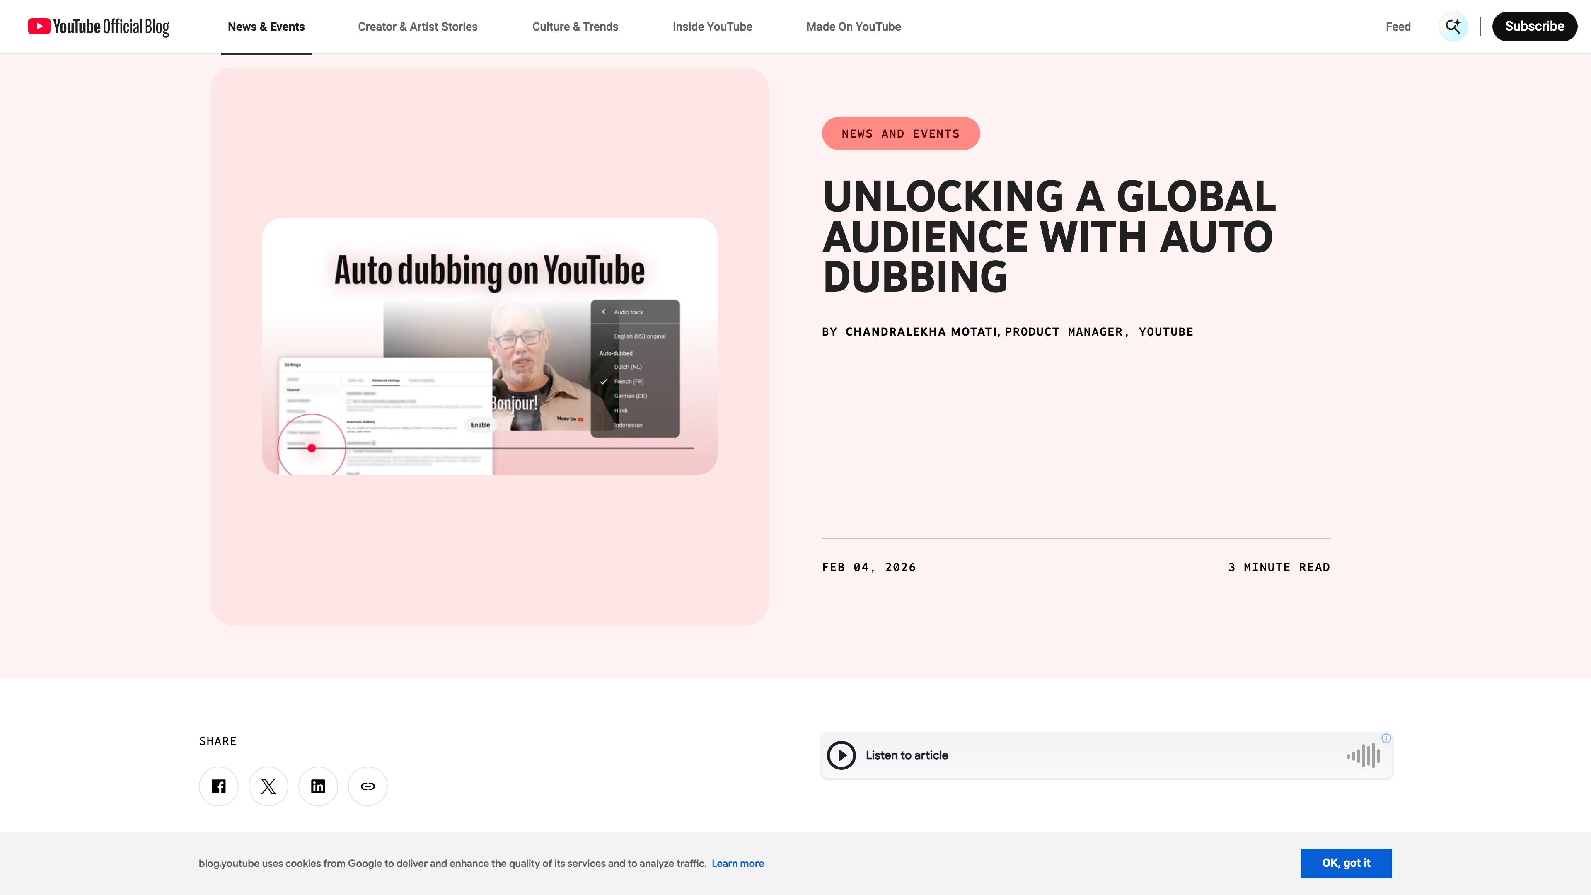Share the article on LinkedIn
This screenshot has height=895, width=1591.
(x=318, y=786)
